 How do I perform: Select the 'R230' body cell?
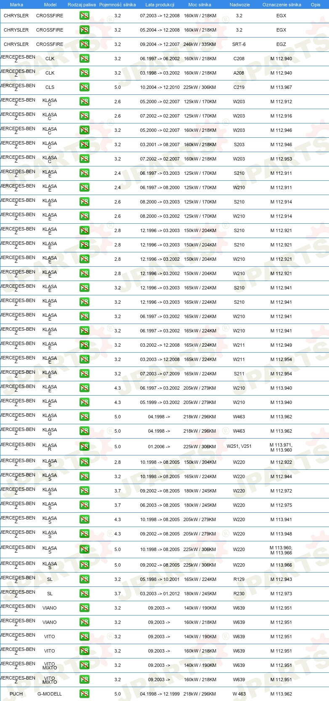[x=239, y=594]
